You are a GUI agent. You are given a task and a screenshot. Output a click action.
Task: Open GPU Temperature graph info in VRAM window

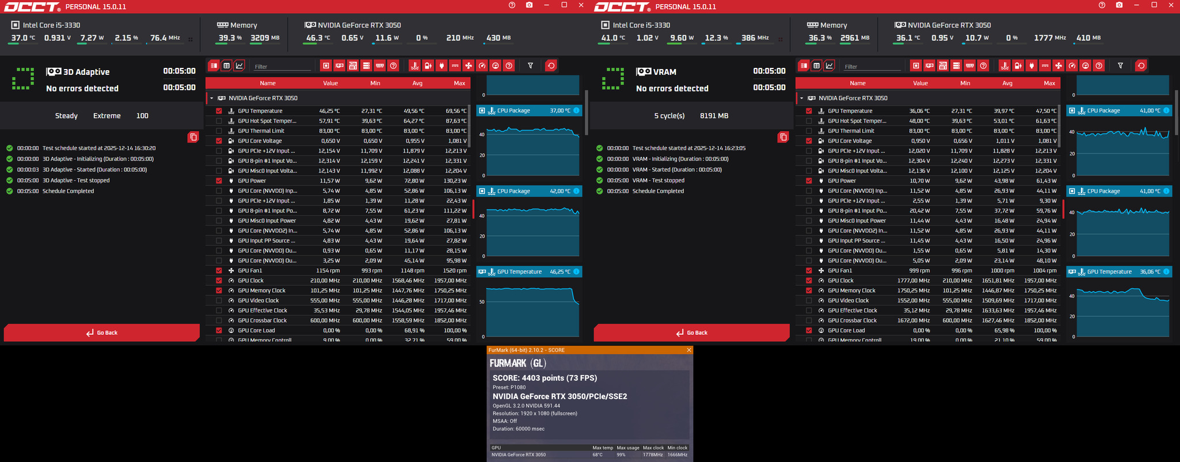[1166, 272]
